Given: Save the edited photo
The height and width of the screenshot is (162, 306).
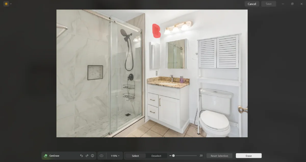Looking at the screenshot, I should (269, 4).
